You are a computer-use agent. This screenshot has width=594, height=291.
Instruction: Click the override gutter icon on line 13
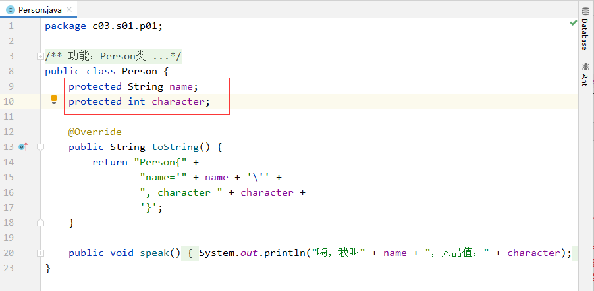click(x=23, y=147)
